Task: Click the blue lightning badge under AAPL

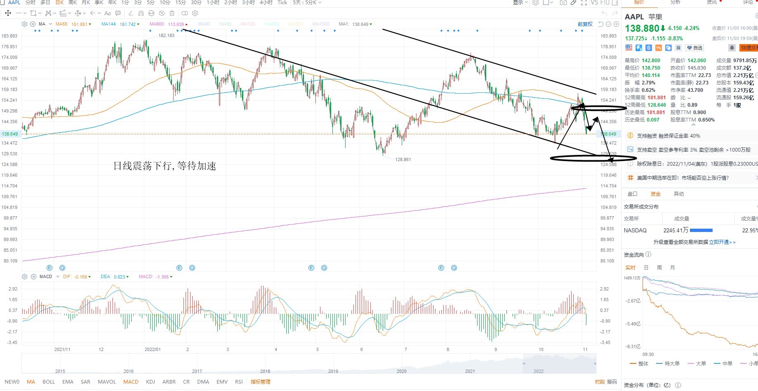Action: pyautogui.click(x=639, y=48)
